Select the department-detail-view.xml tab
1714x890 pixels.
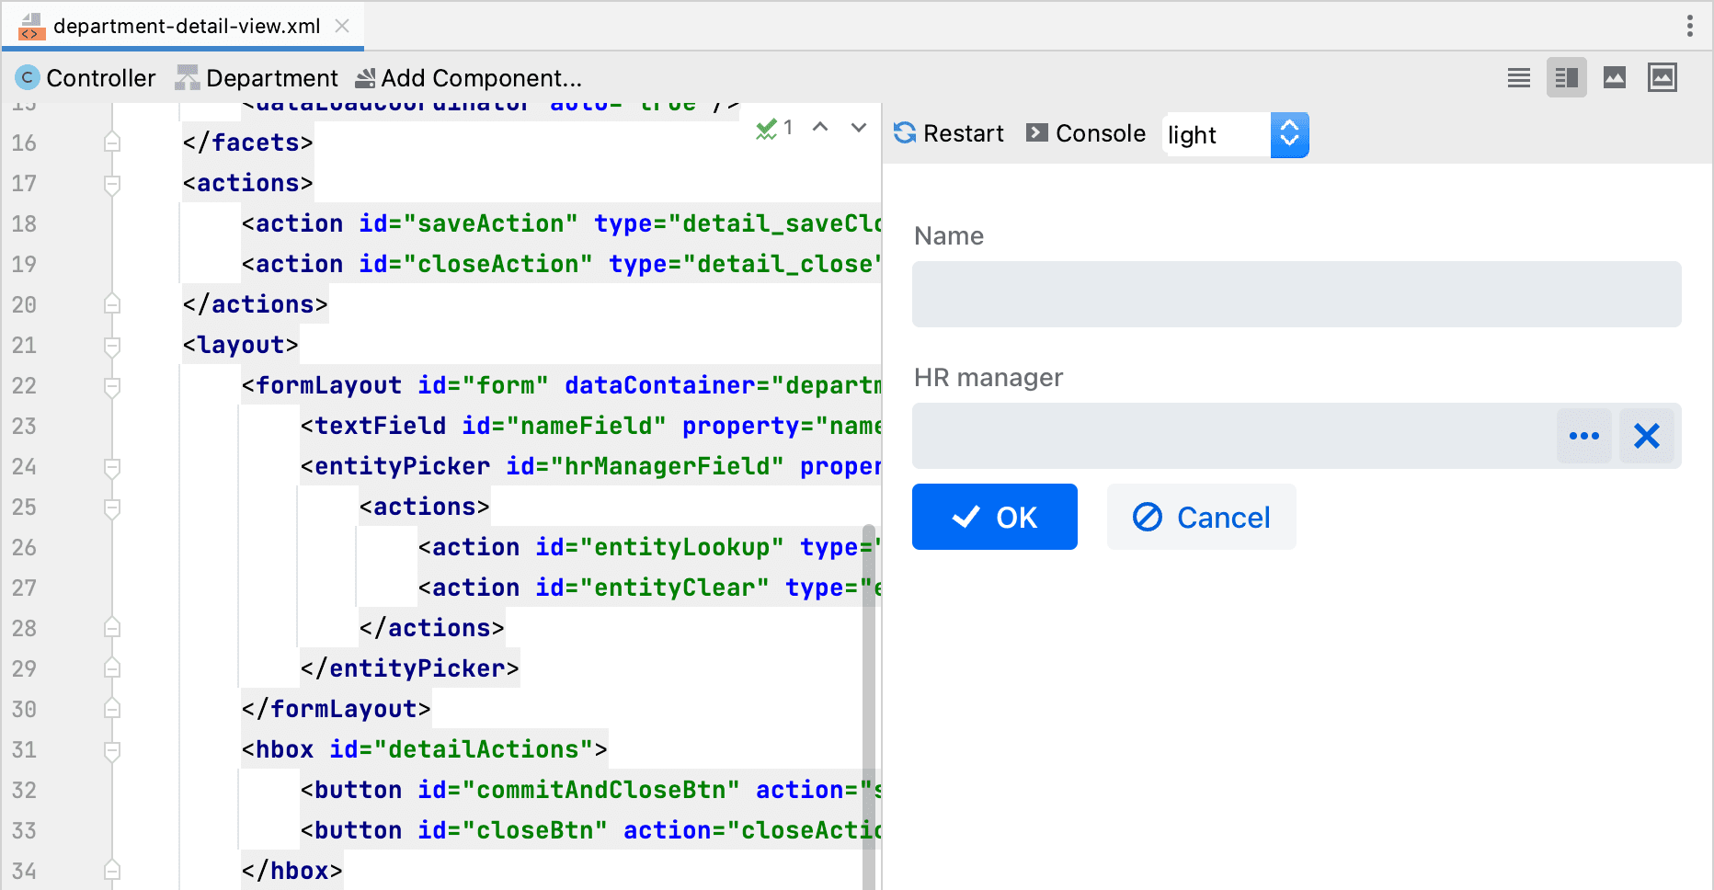pyautogui.click(x=187, y=26)
